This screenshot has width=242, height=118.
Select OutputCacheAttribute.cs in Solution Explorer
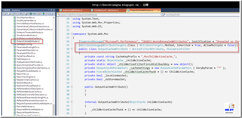28,41
